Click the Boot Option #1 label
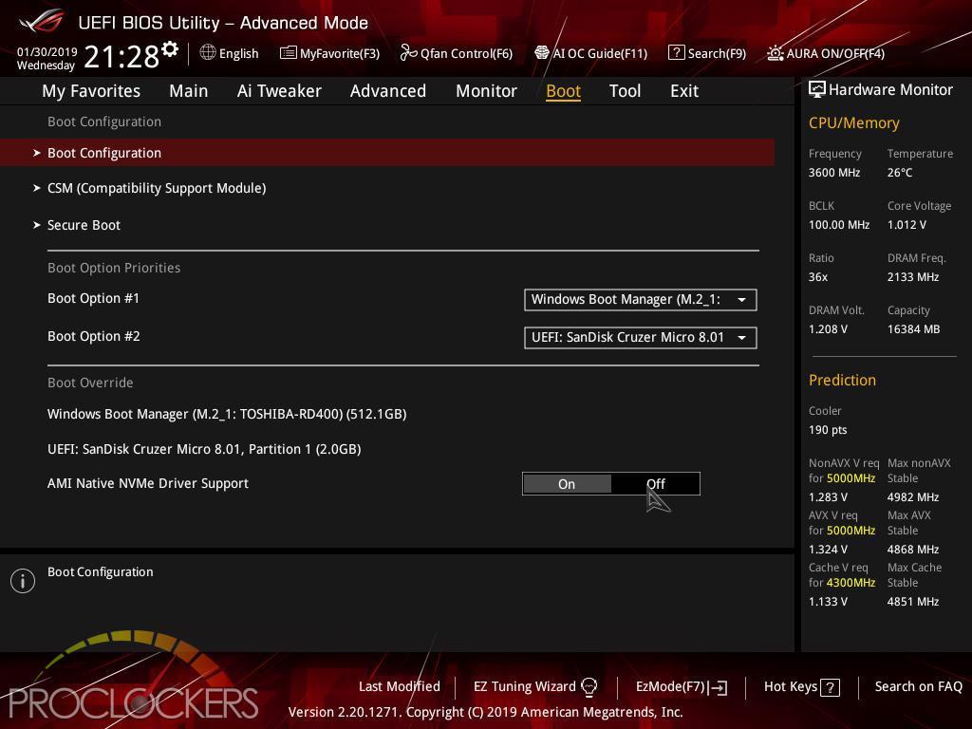This screenshot has width=972, height=729. [x=94, y=299]
